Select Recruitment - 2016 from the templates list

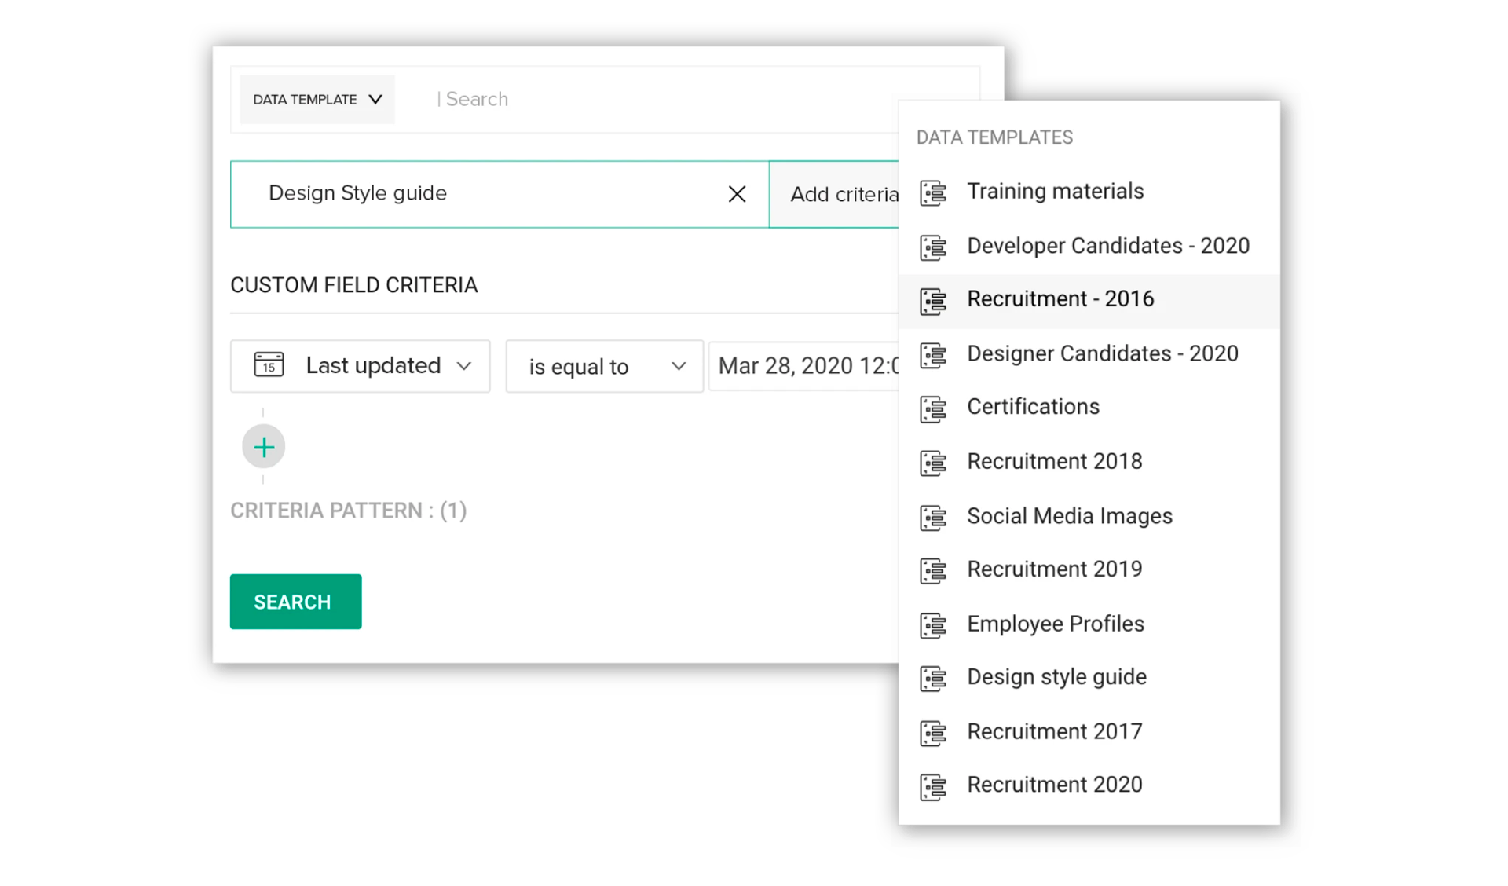pos(1060,300)
